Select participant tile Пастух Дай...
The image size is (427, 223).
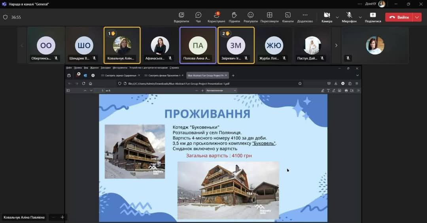click(312, 45)
